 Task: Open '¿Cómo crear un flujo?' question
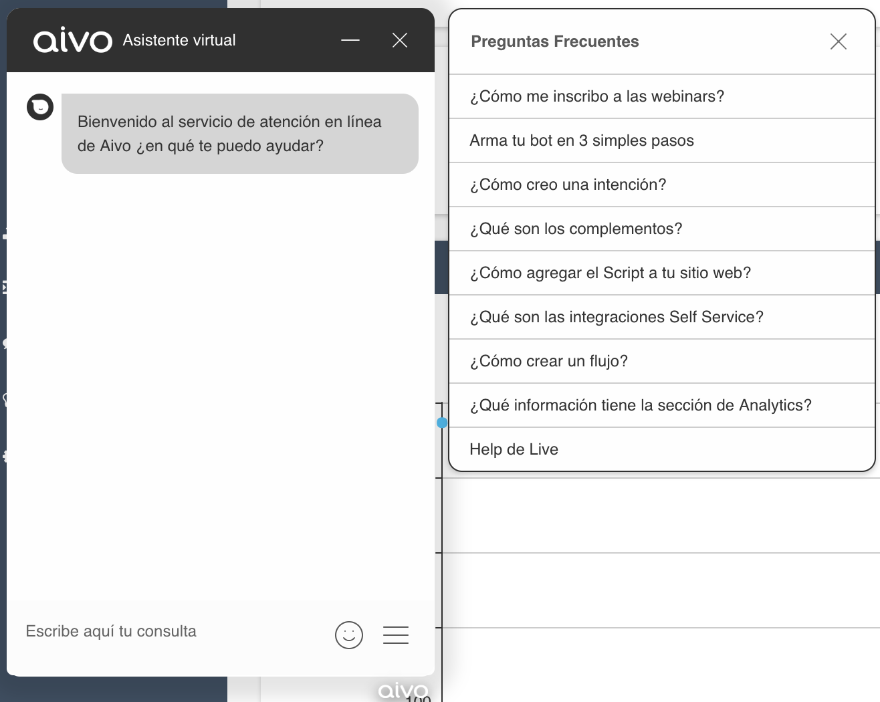[x=662, y=361]
